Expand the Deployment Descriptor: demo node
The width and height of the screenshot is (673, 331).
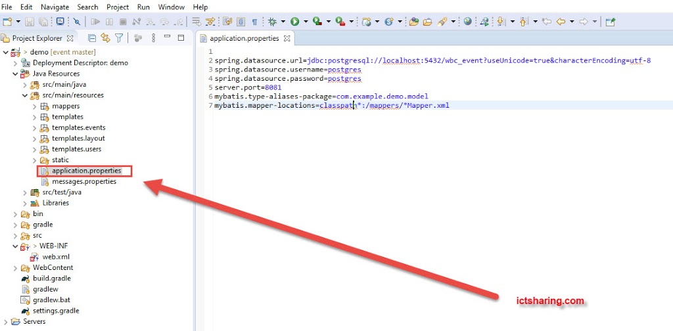coord(15,62)
